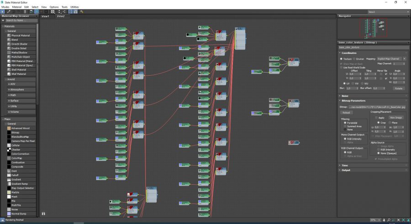Click Lay Out All vertical icon
Viewport: 411px width, 224px height.
[59, 11]
